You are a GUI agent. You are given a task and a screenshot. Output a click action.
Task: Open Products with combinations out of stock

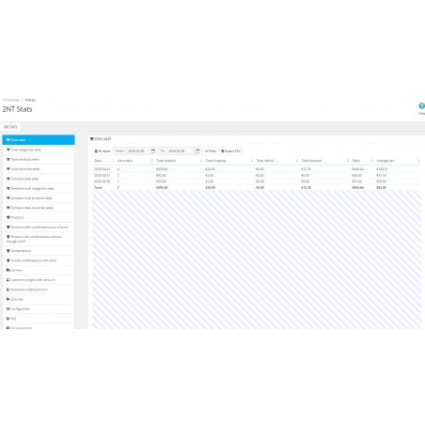pyautogui.click(x=39, y=227)
